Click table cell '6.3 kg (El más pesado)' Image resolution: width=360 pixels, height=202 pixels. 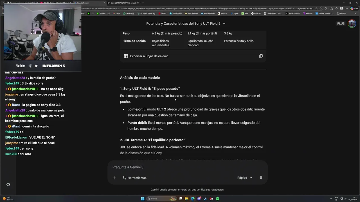167,33
